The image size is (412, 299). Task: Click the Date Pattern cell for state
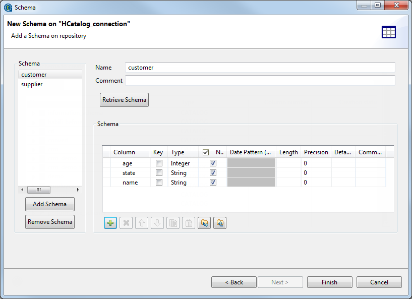tap(251, 172)
